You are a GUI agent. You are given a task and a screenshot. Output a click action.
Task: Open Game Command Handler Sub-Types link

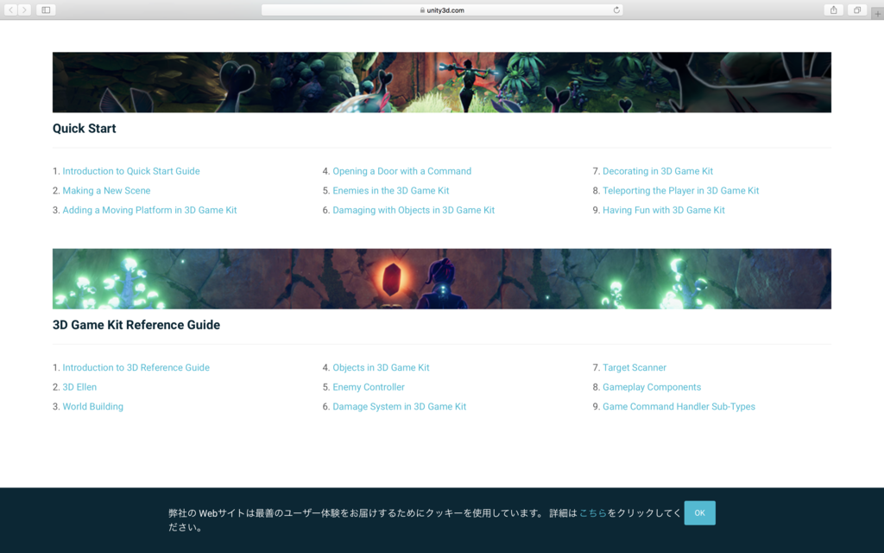pyautogui.click(x=679, y=406)
